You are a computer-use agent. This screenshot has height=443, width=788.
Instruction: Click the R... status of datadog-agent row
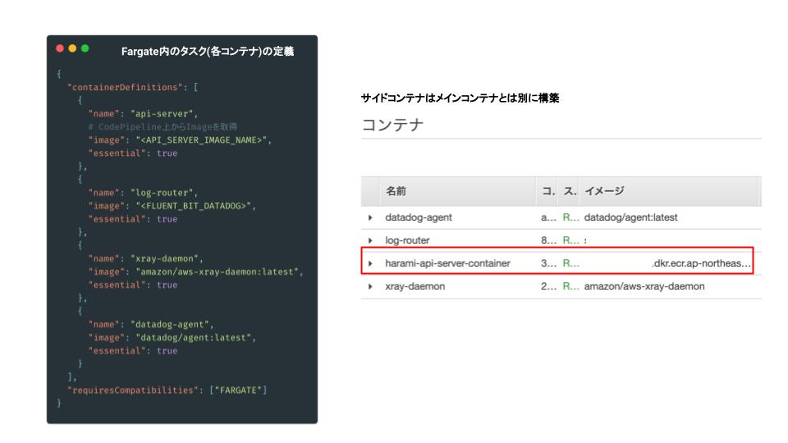point(570,217)
